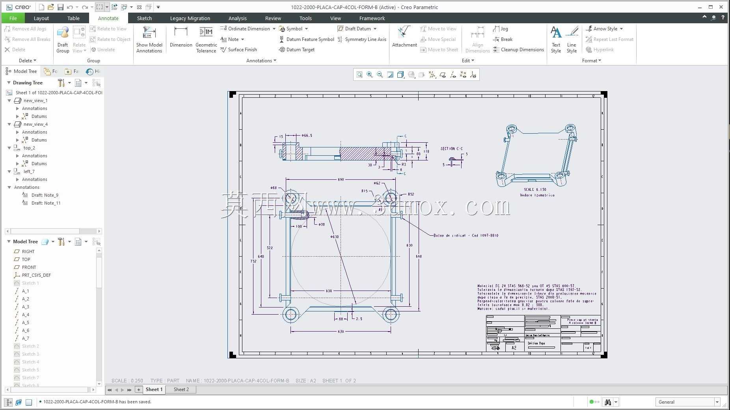Toggle plane display in graphics toolbar

442,75
